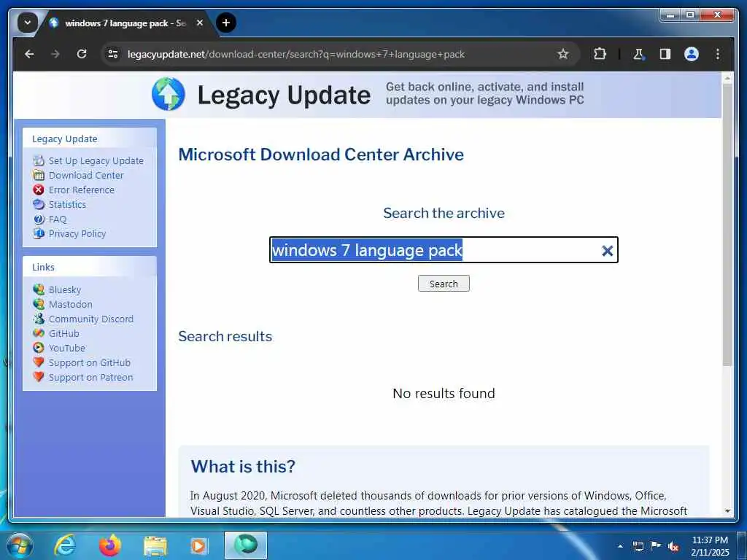
Task: Click the scrollbar down arrow
Action: pyautogui.click(x=727, y=510)
